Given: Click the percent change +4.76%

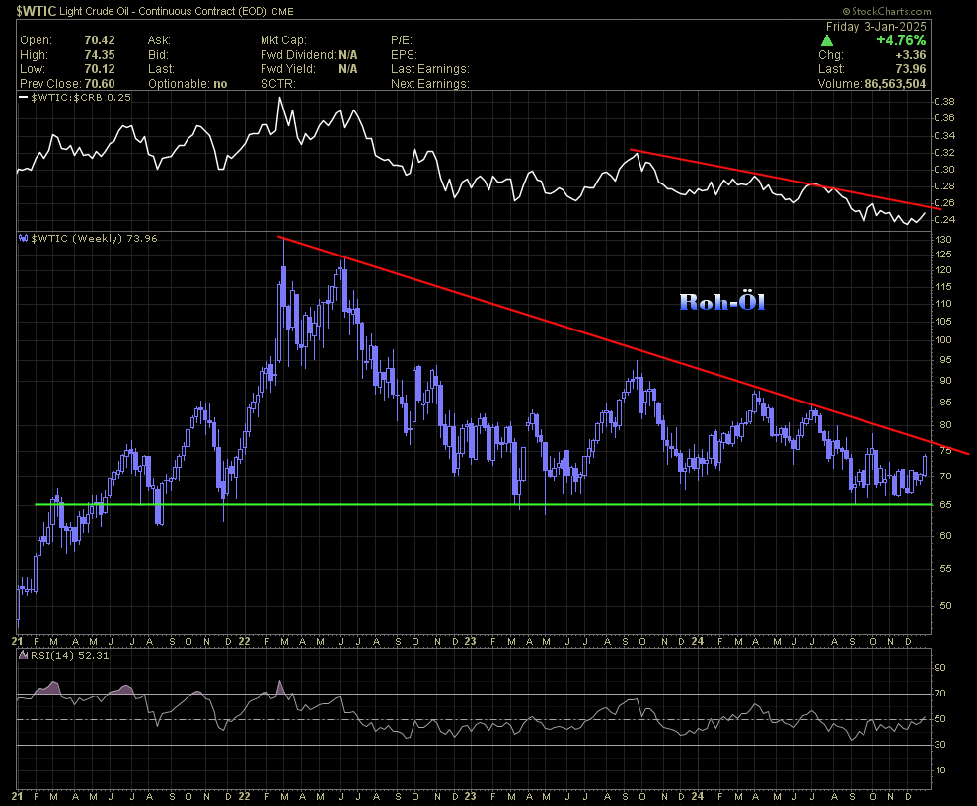Looking at the screenshot, I should point(901,40).
